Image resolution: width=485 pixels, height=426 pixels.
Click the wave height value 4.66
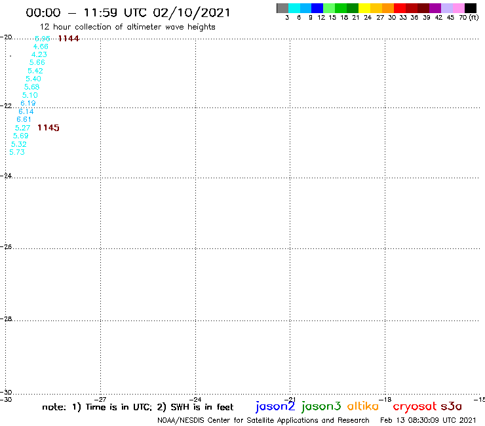(x=41, y=47)
